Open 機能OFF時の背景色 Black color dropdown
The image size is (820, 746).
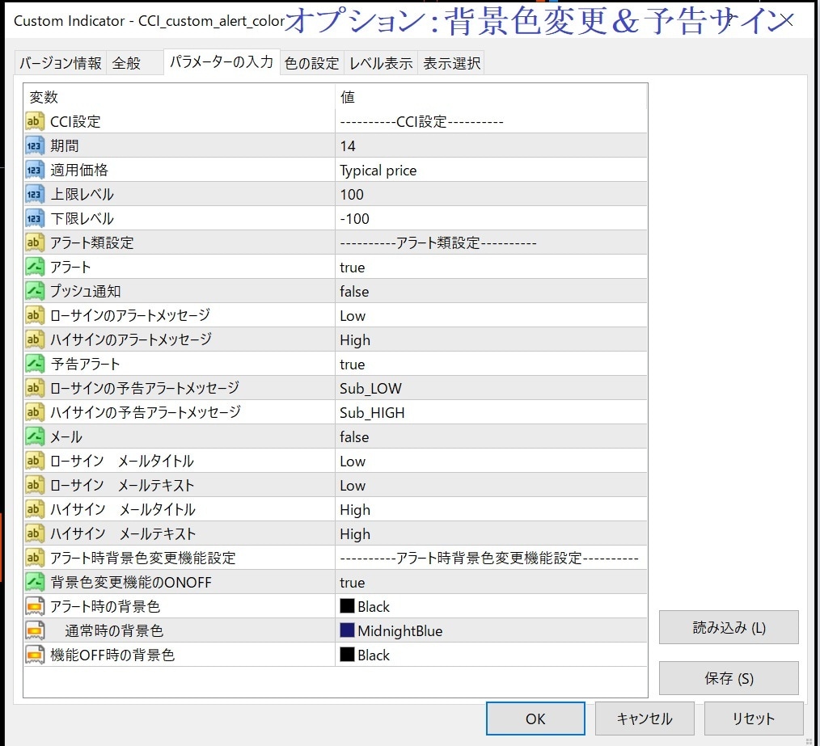tap(491, 655)
